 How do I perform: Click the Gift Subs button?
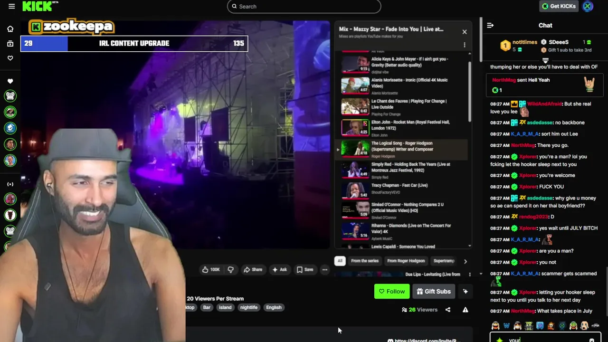(434, 291)
